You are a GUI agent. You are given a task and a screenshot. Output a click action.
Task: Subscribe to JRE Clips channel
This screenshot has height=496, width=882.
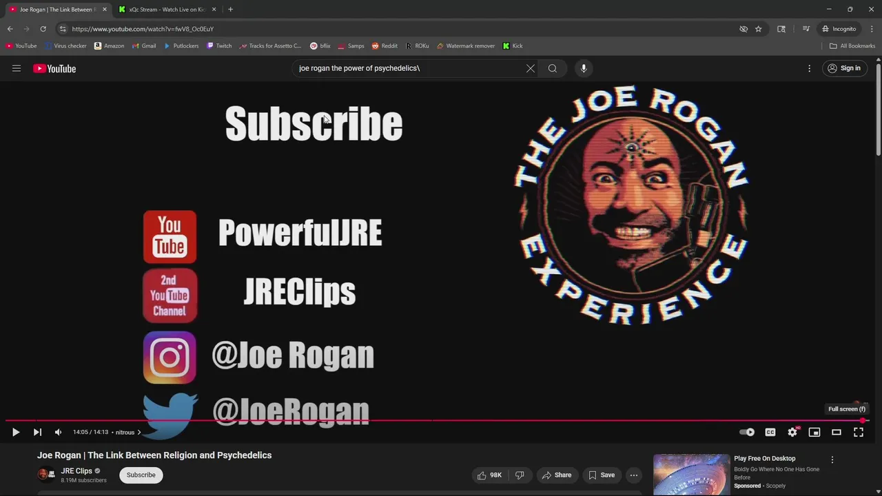(x=141, y=475)
